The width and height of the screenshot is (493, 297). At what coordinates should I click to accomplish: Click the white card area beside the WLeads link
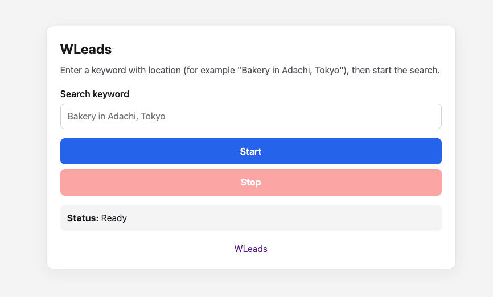coord(346,249)
